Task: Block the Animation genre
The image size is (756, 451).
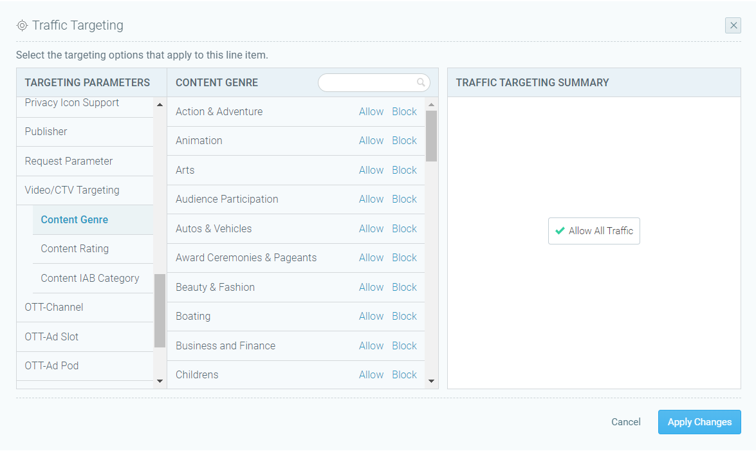Action: 404,141
